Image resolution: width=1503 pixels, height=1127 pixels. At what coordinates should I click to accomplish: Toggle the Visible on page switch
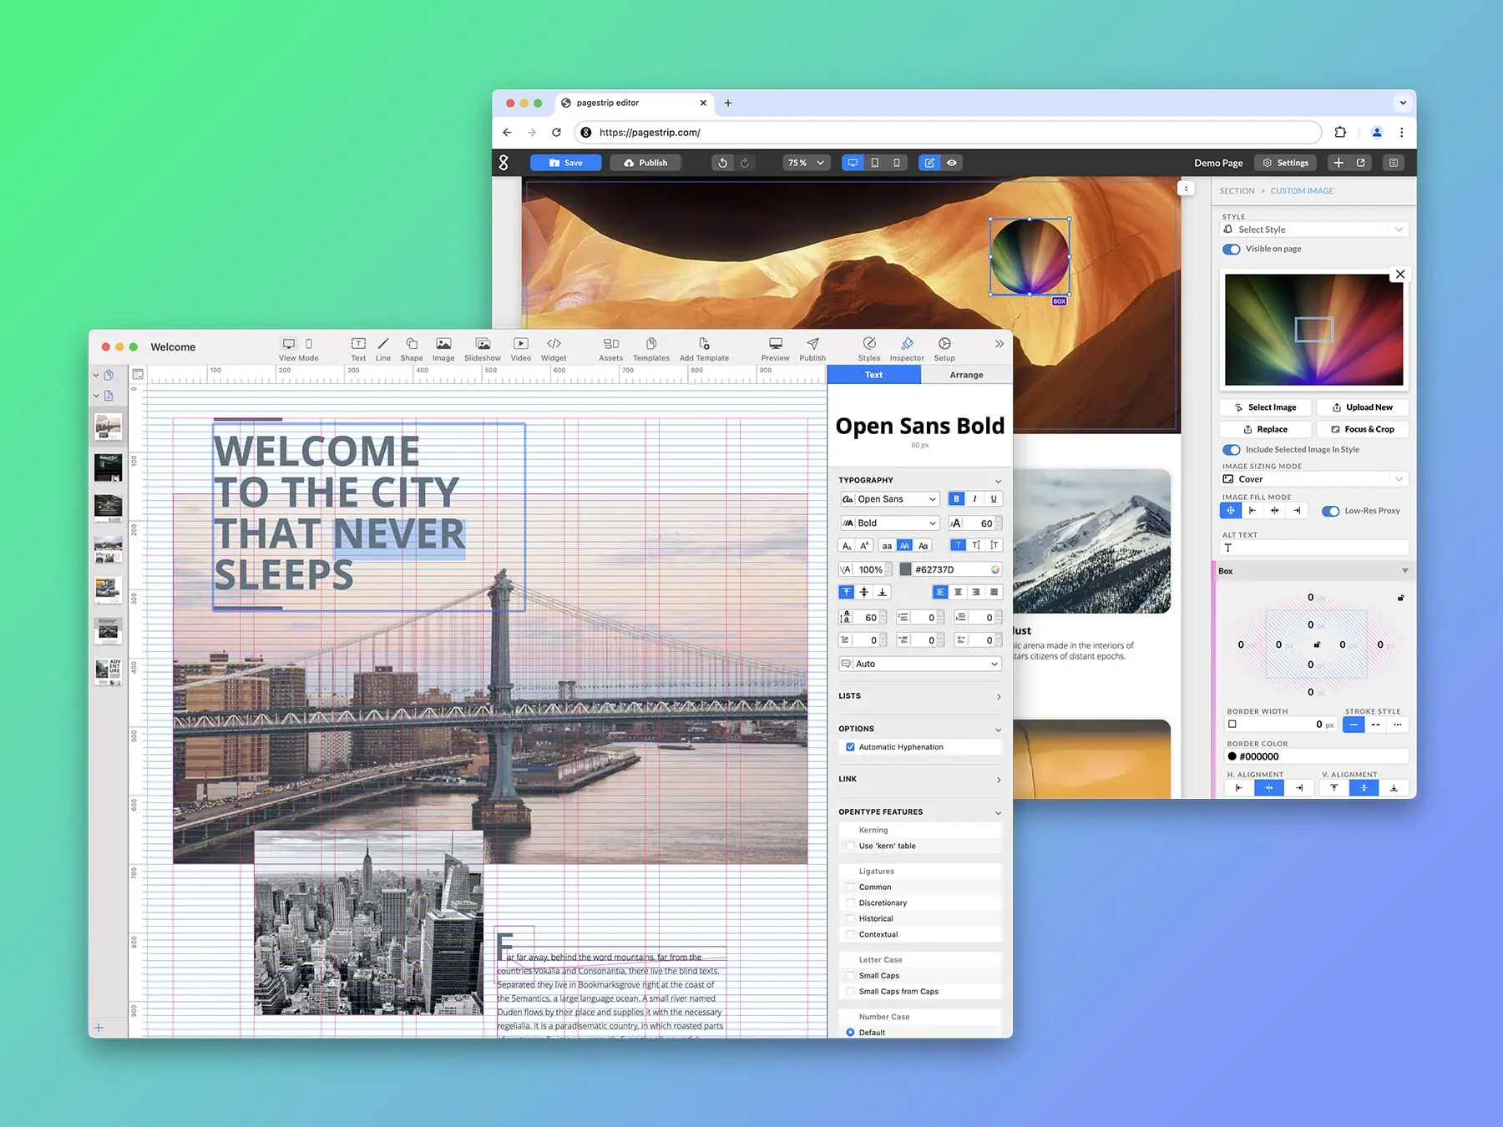(x=1232, y=249)
